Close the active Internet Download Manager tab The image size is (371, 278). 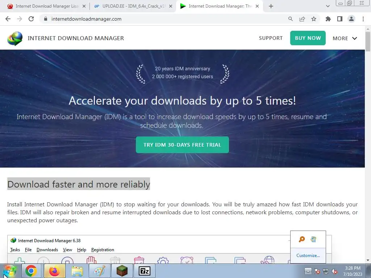click(x=257, y=7)
